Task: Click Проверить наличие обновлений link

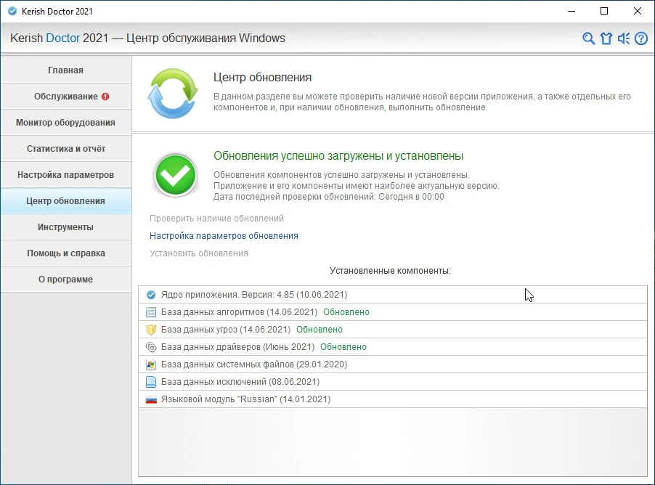Action: point(217,218)
